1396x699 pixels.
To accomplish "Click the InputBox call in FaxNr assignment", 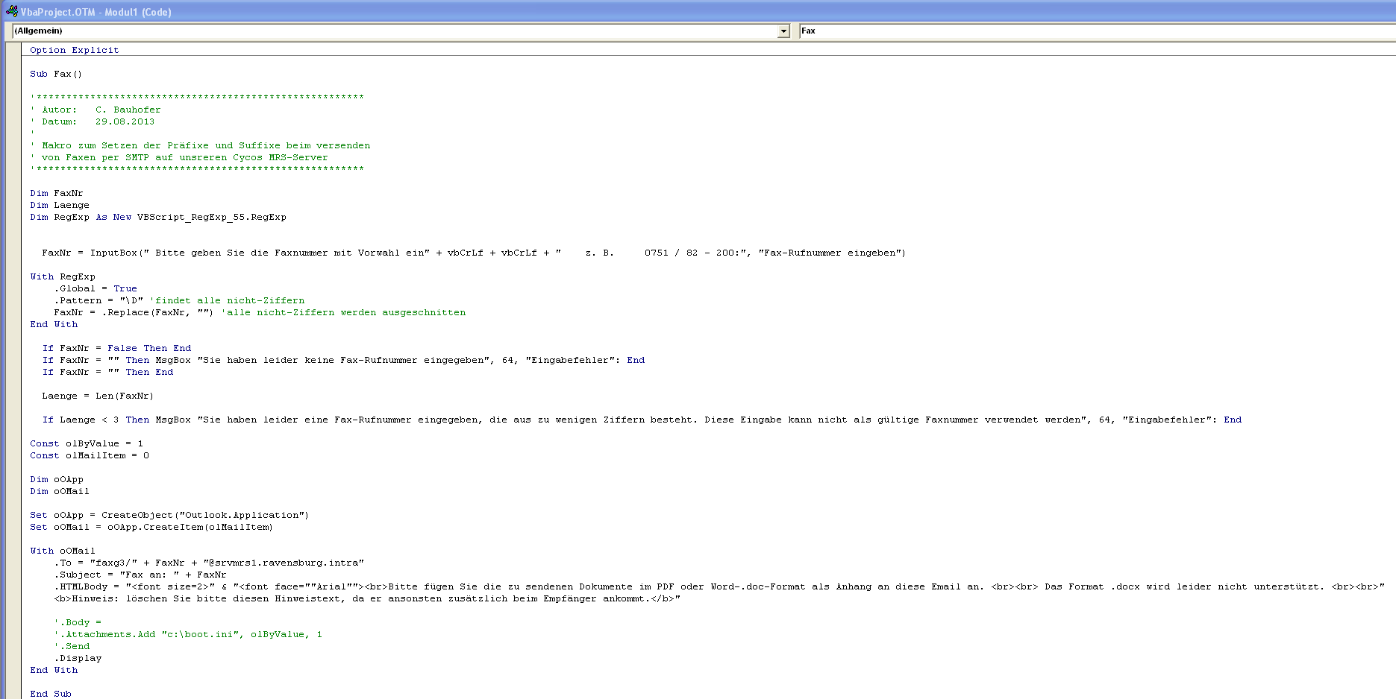I will click(x=113, y=253).
